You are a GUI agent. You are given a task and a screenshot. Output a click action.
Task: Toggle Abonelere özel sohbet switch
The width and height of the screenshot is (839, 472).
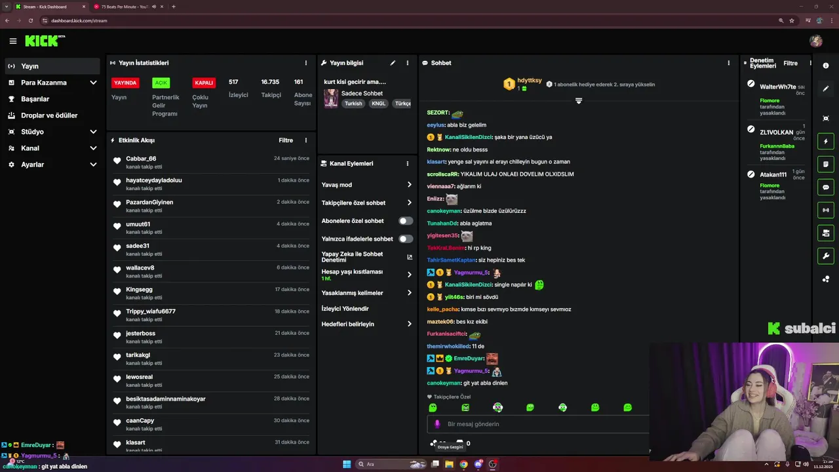tap(406, 221)
